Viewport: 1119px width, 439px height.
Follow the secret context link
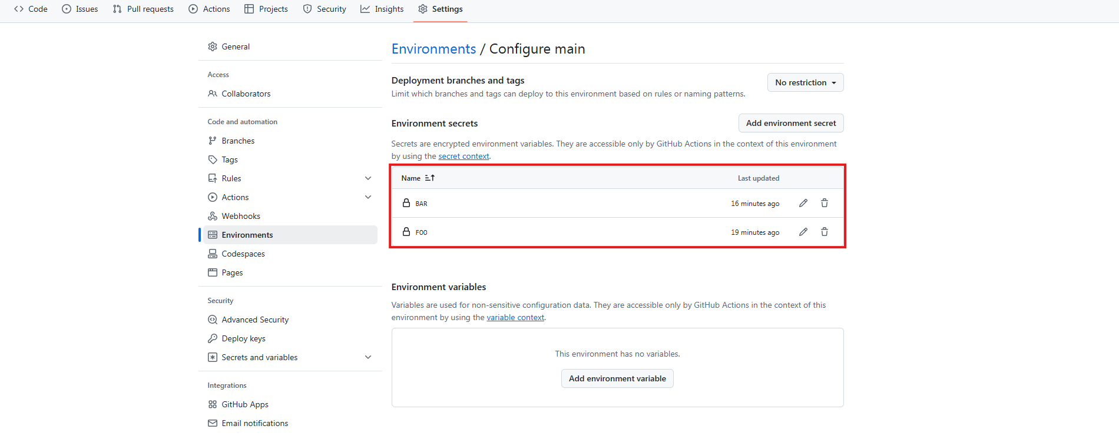[x=464, y=156]
